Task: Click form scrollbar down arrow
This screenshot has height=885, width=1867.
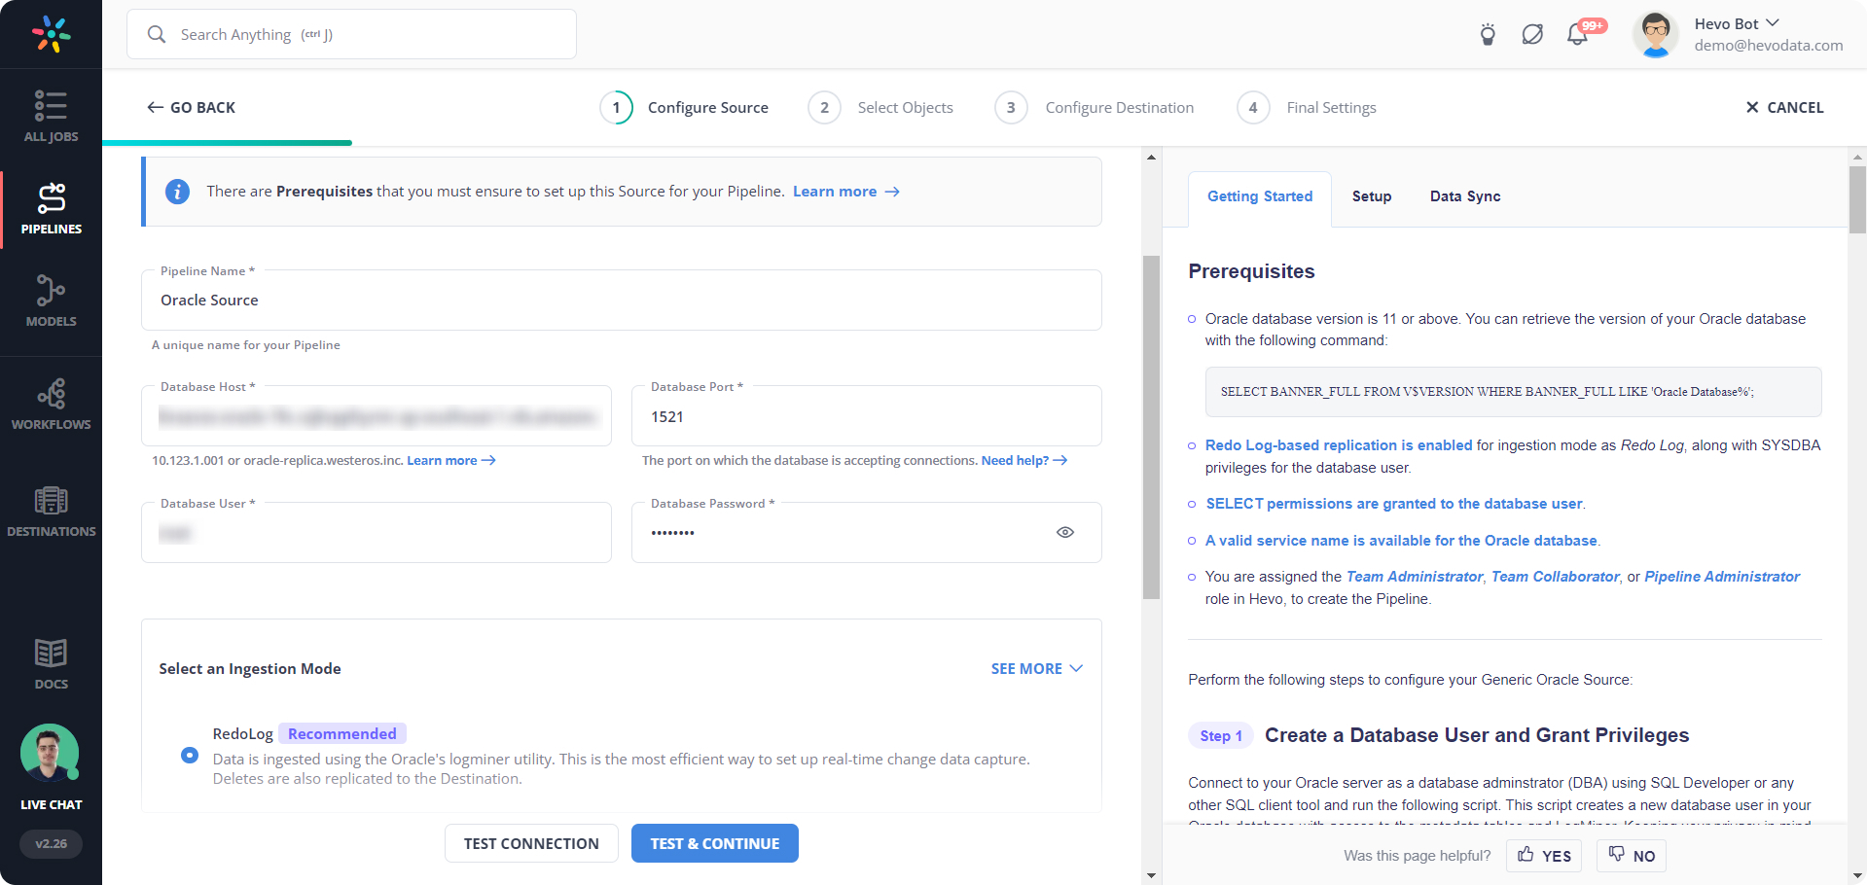Action: pyautogui.click(x=1152, y=875)
